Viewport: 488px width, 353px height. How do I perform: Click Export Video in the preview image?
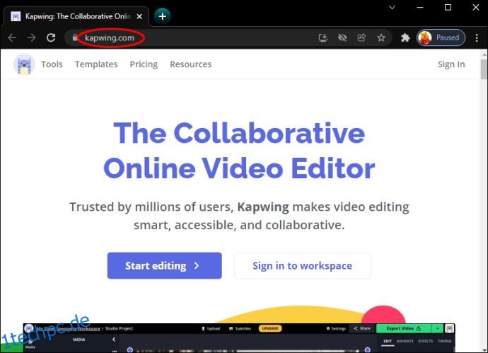pos(403,328)
